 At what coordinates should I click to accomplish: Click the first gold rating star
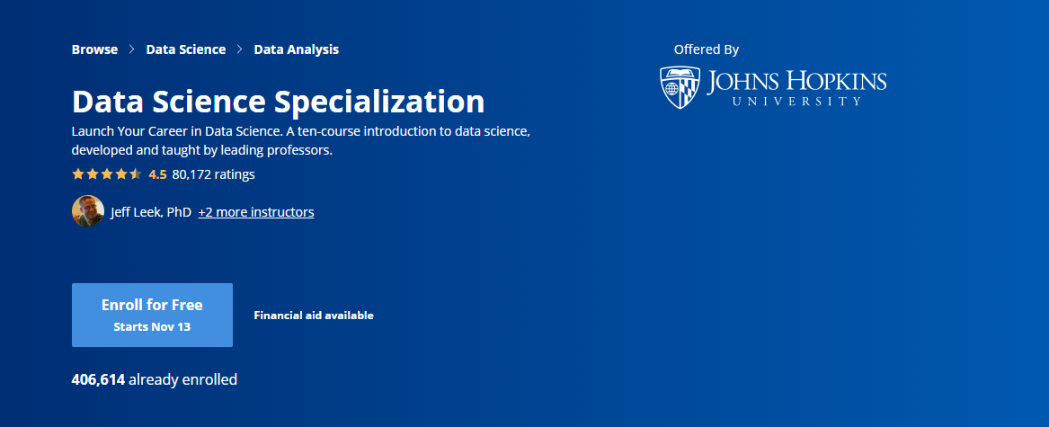click(x=77, y=174)
